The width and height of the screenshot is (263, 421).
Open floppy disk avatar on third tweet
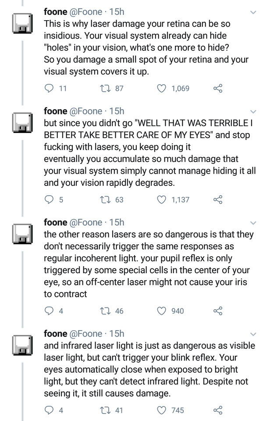[x=22, y=234]
